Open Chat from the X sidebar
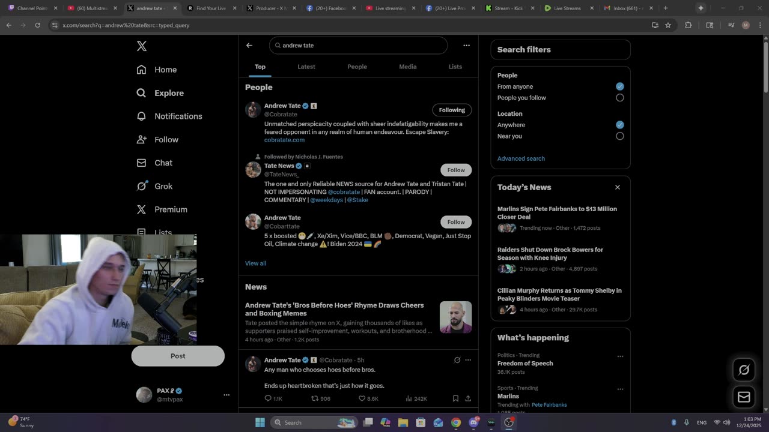Screen dimensions: 769x432 pyautogui.click(x=154, y=163)
